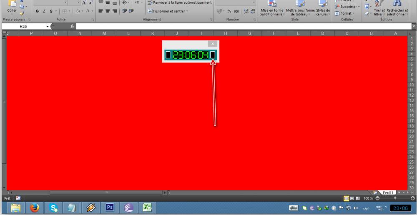Image resolution: width=417 pixels, height=215 pixels.
Task: Center text horizontally in cell
Action: (x=108, y=11)
